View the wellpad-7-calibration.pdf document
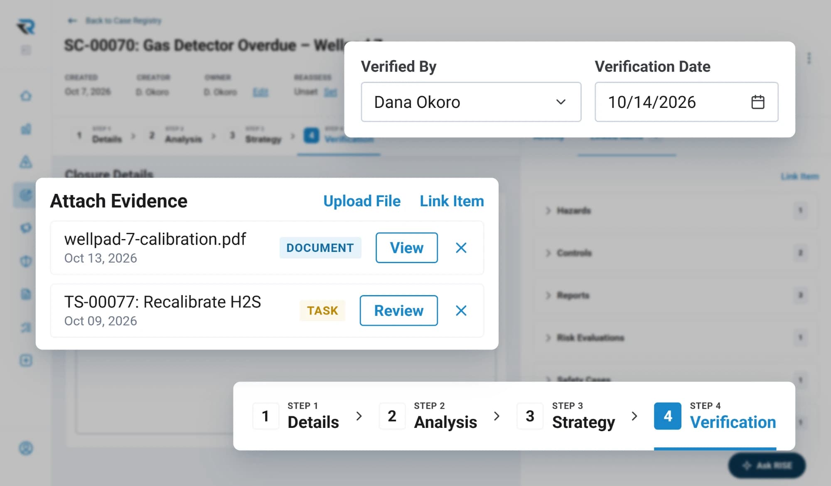 click(406, 248)
